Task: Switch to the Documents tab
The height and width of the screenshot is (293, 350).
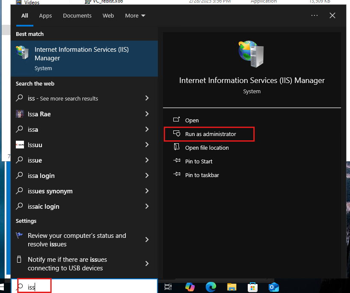Action: coord(77,16)
